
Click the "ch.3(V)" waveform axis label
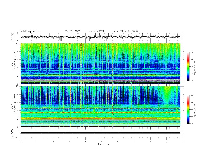click(x=12, y=133)
